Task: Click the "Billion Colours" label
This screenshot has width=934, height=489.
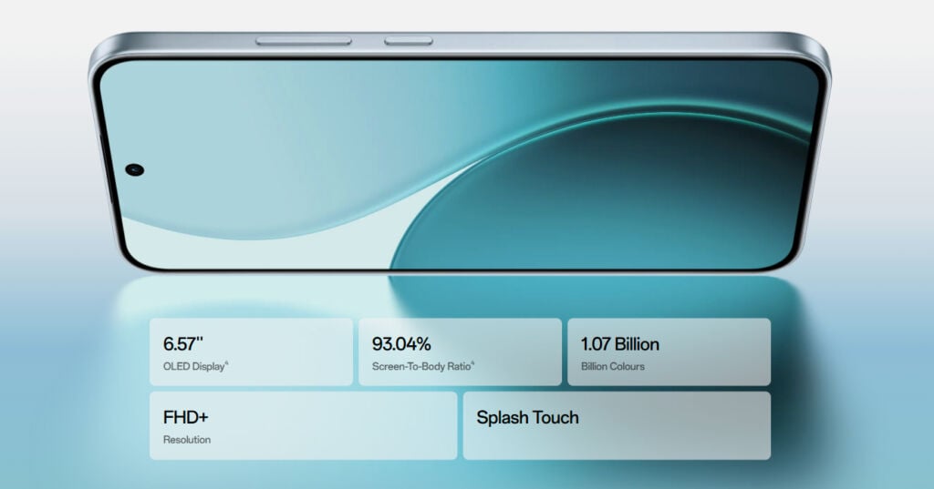Action: click(x=612, y=366)
